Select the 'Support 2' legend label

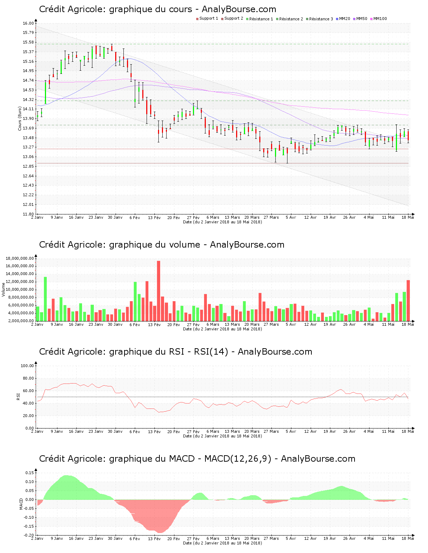pos(234,19)
